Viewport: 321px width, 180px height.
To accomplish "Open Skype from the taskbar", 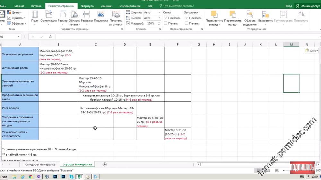I will click(x=72, y=176).
